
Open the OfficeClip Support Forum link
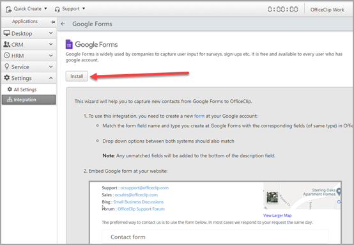tap(141, 209)
